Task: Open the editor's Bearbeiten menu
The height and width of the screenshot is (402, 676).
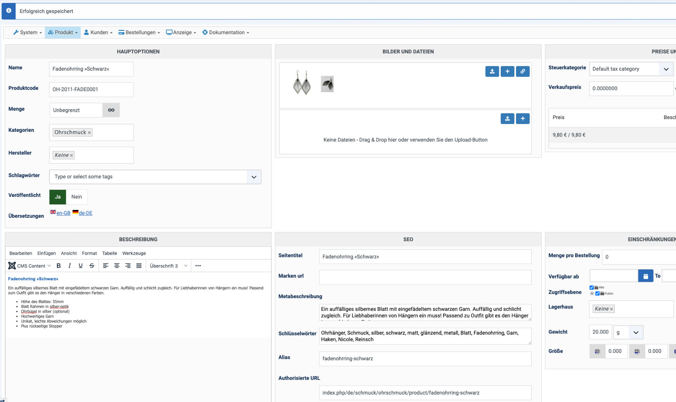Action: coord(21,253)
